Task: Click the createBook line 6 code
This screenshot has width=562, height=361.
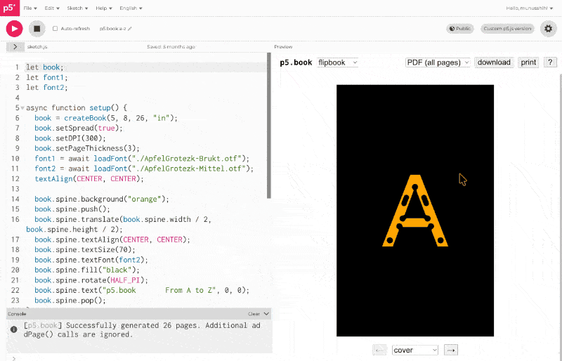Action: pos(106,118)
